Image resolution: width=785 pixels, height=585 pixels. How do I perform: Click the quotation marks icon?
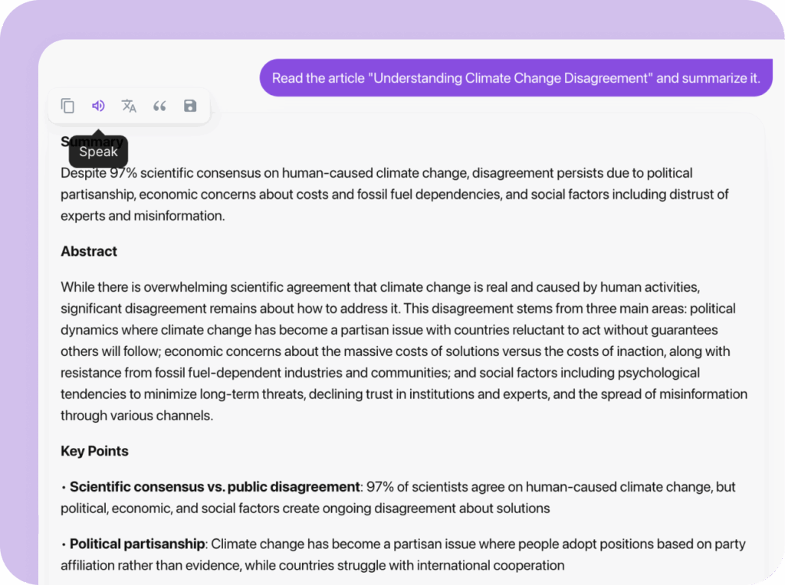pyautogui.click(x=159, y=106)
